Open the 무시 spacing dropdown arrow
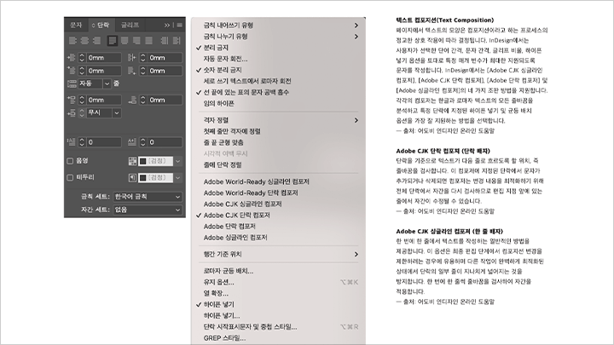The height and width of the screenshot is (345, 614). tap(117, 113)
